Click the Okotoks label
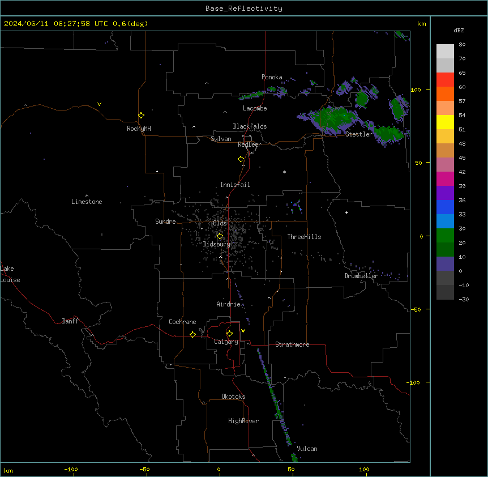The height and width of the screenshot is (477, 488). [x=233, y=397]
